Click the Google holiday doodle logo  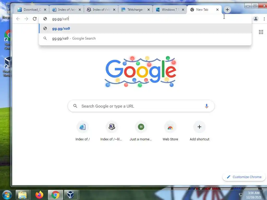point(141,71)
